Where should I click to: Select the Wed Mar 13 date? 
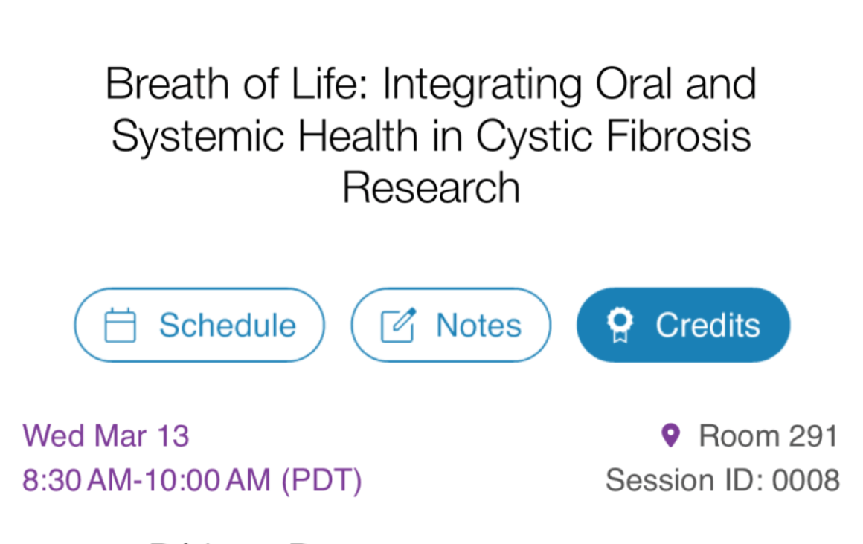coord(106,436)
